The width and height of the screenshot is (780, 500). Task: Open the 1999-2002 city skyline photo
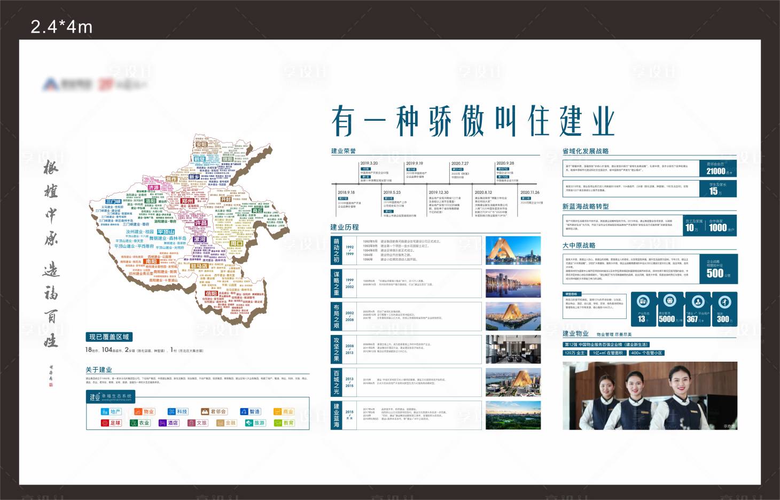513,284
